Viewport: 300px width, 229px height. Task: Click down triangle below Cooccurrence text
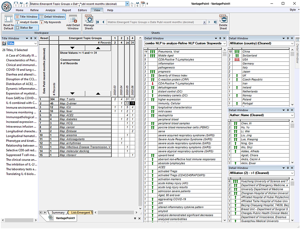coord(72,94)
